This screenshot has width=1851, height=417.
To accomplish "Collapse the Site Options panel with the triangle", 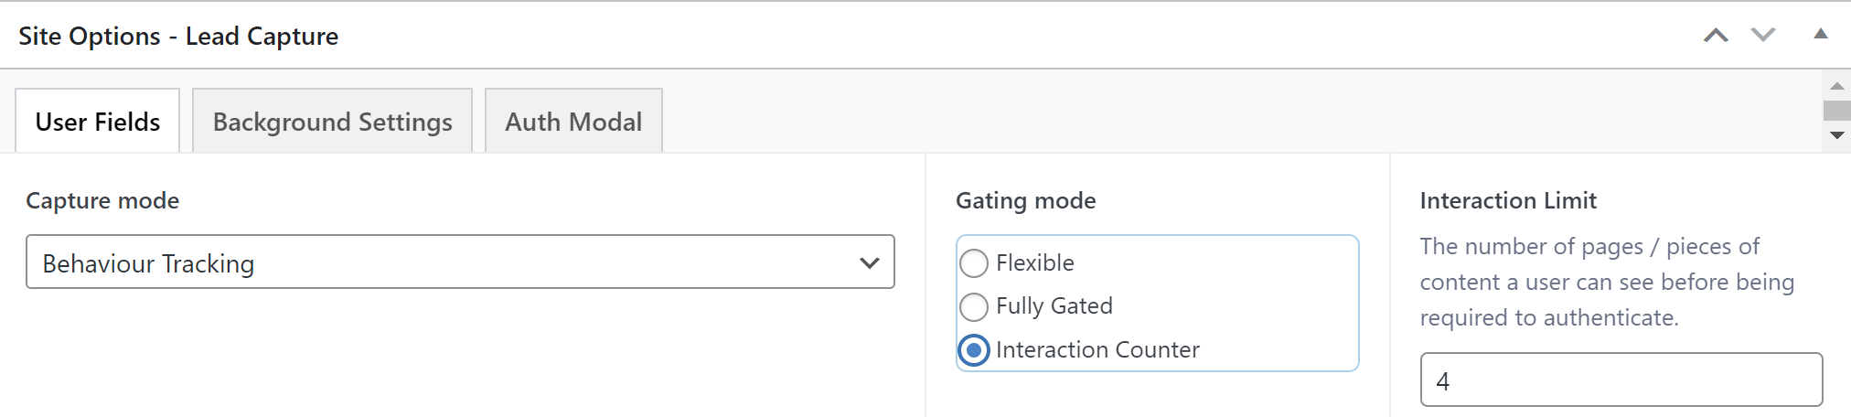I will click(x=1821, y=34).
